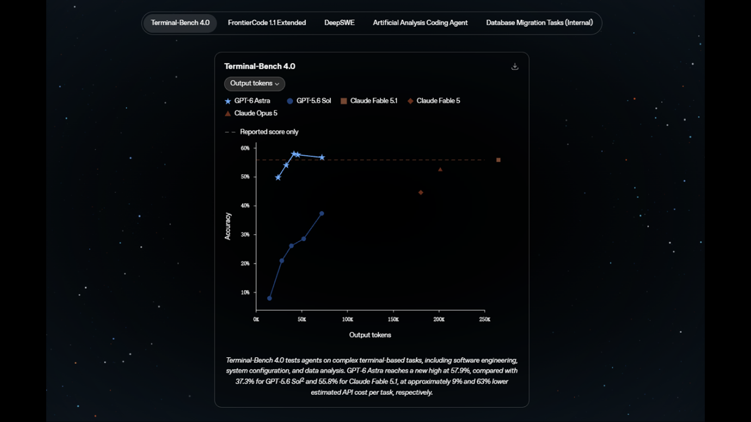Switch to the Terminal-Bench 4.0 tab
The height and width of the screenshot is (422, 751).
tap(180, 23)
